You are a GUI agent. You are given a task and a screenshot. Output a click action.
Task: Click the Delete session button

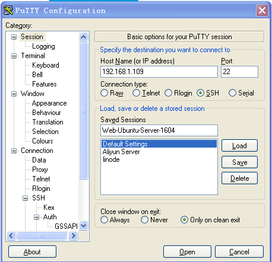click(x=239, y=178)
